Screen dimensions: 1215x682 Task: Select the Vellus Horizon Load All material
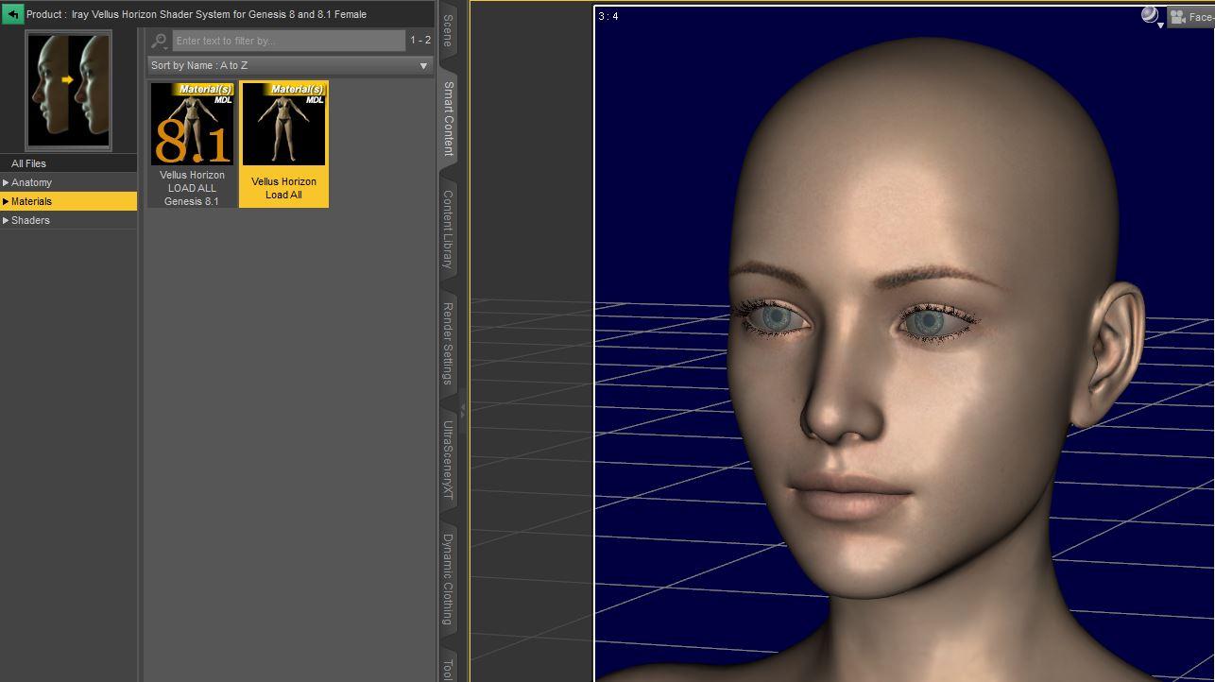(x=283, y=145)
